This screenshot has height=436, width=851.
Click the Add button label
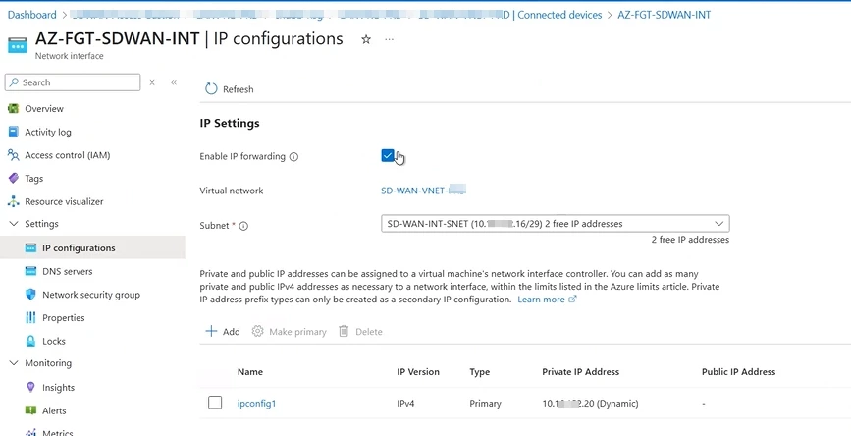pos(232,331)
